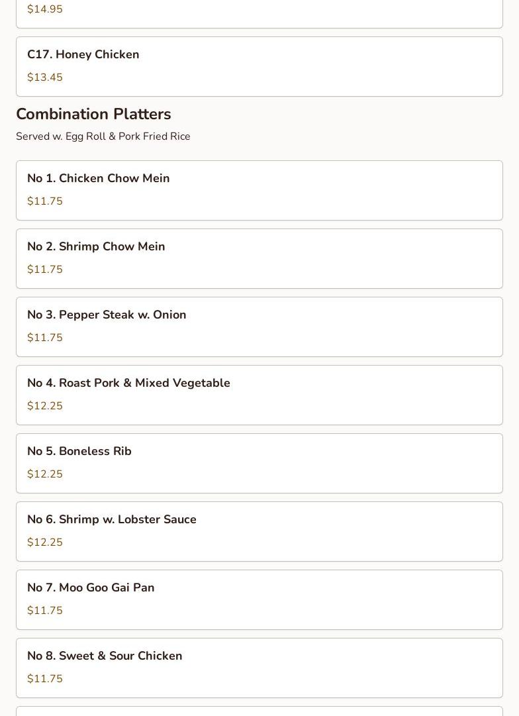Open No 4. Roast Pork & Mixed Vegetable

(259, 395)
